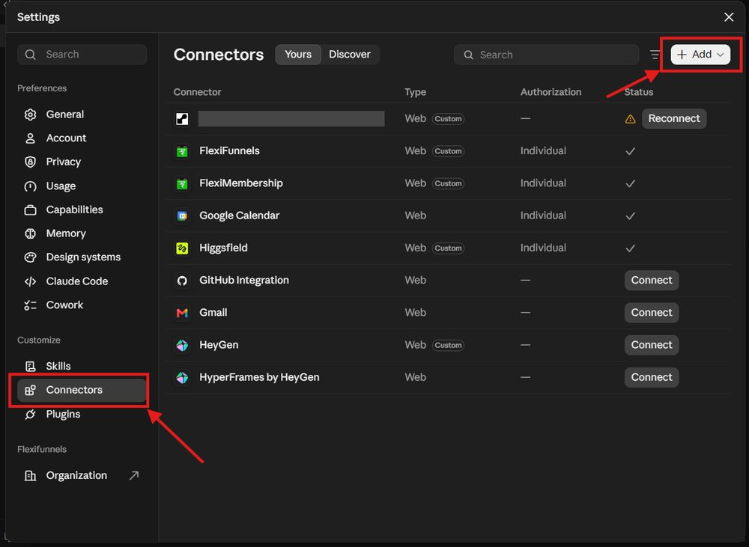
Task: Select the Google Calendar connector name
Action: coord(240,216)
